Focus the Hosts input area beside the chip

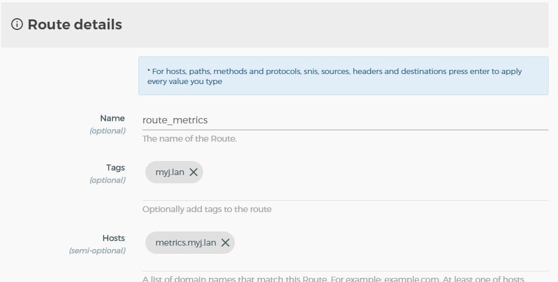pyautogui.click(x=388, y=243)
